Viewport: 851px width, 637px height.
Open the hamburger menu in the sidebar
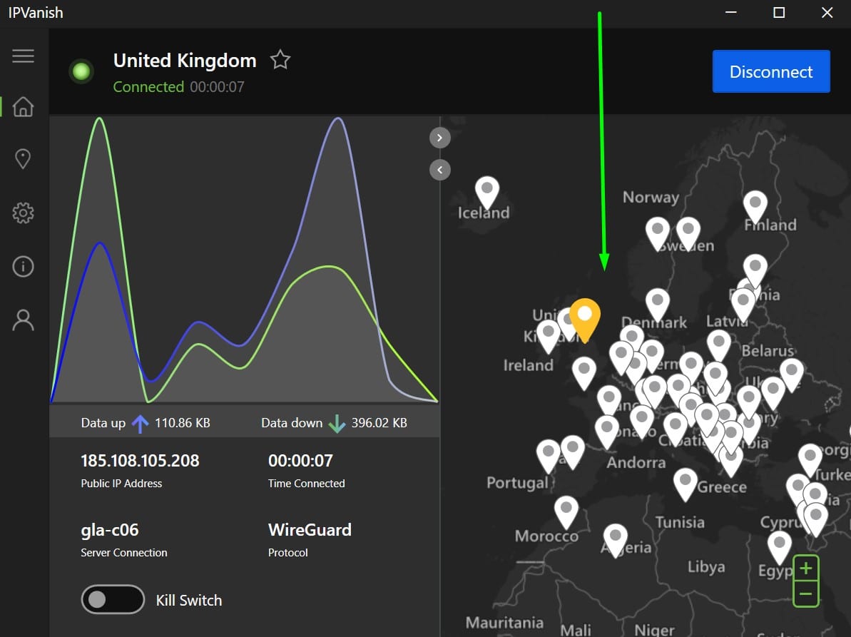pyautogui.click(x=24, y=56)
